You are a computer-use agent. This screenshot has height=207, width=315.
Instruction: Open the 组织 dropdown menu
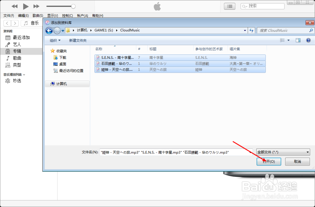(55, 41)
